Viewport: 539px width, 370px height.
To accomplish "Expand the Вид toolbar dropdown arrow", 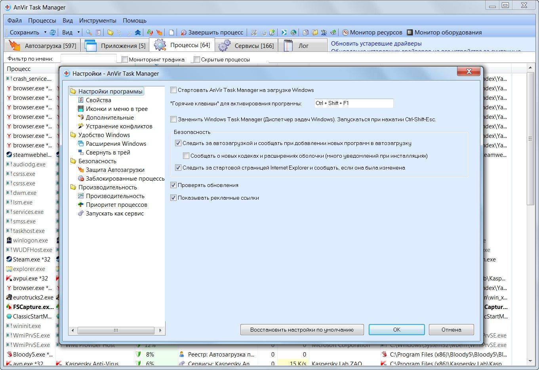I will (78, 32).
